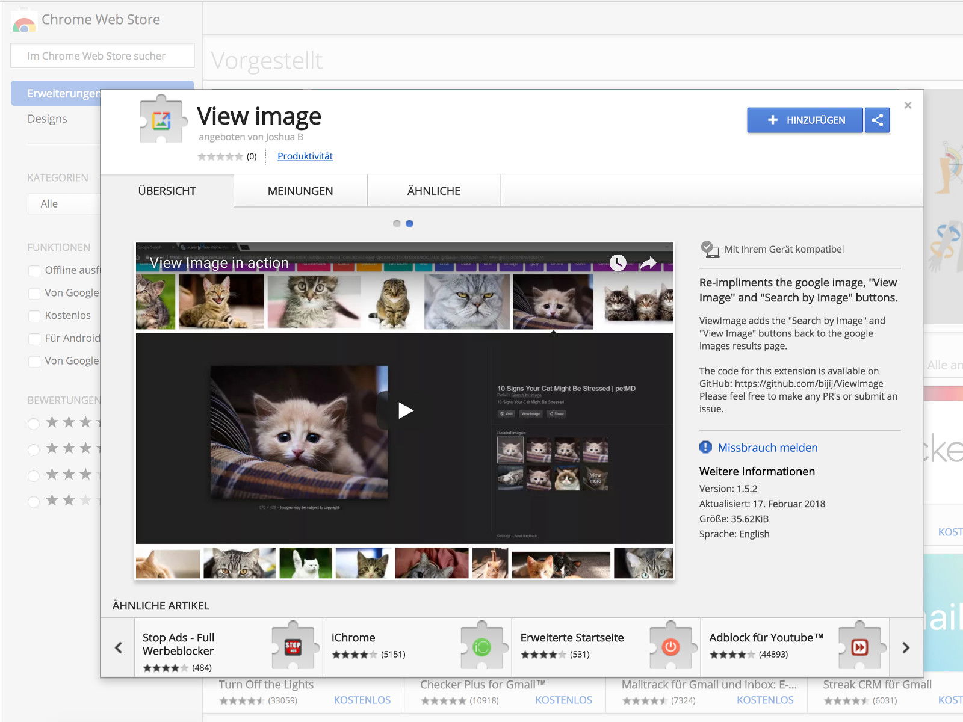Select the second star rating radio button

coord(34,449)
